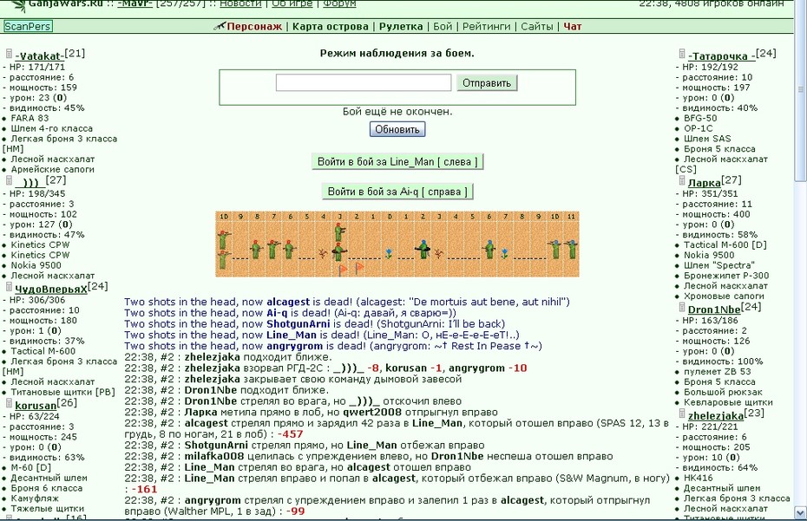807x521 pixels.
Task: Click 'FARA 83' weapon under -Vatakat-
Action: click(x=30, y=118)
